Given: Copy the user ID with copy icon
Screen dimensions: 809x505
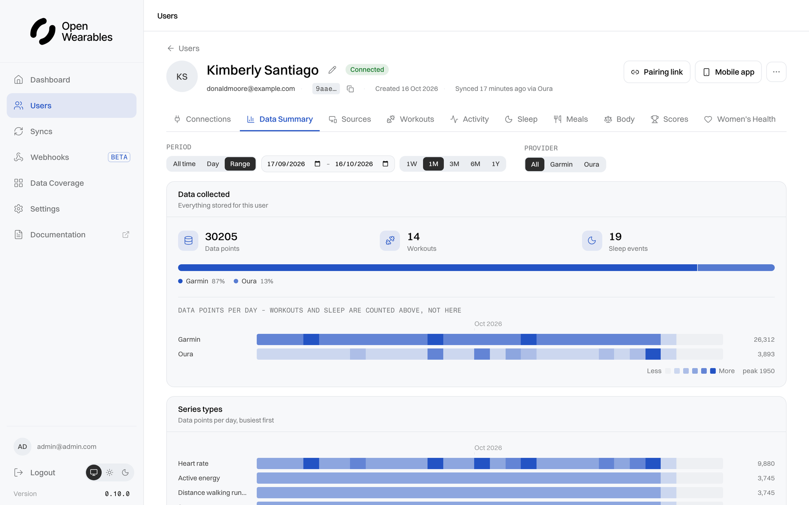Looking at the screenshot, I should coord(350,89).
